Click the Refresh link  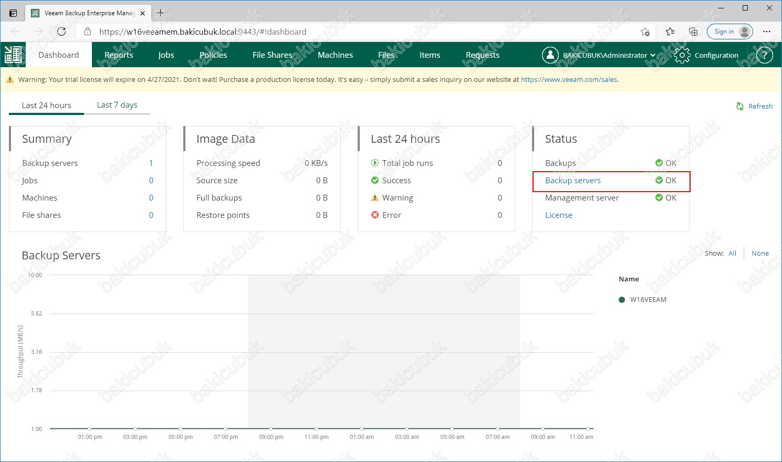pyautogui.click(x=760, y=106)
